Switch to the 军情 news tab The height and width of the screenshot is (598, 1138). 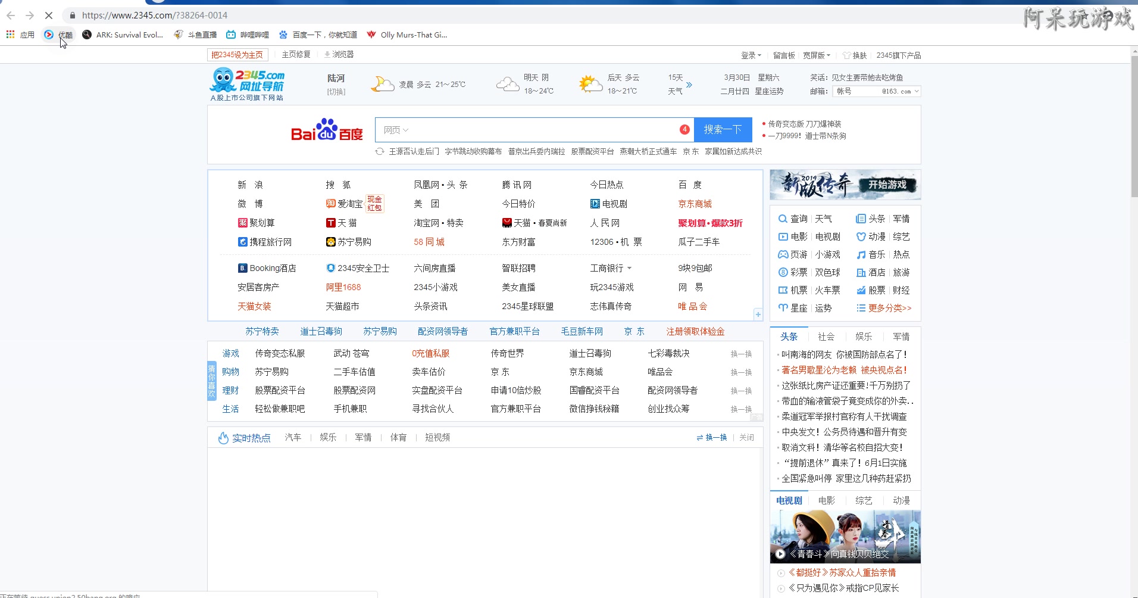pyautogui.click(x=901, y=337)
